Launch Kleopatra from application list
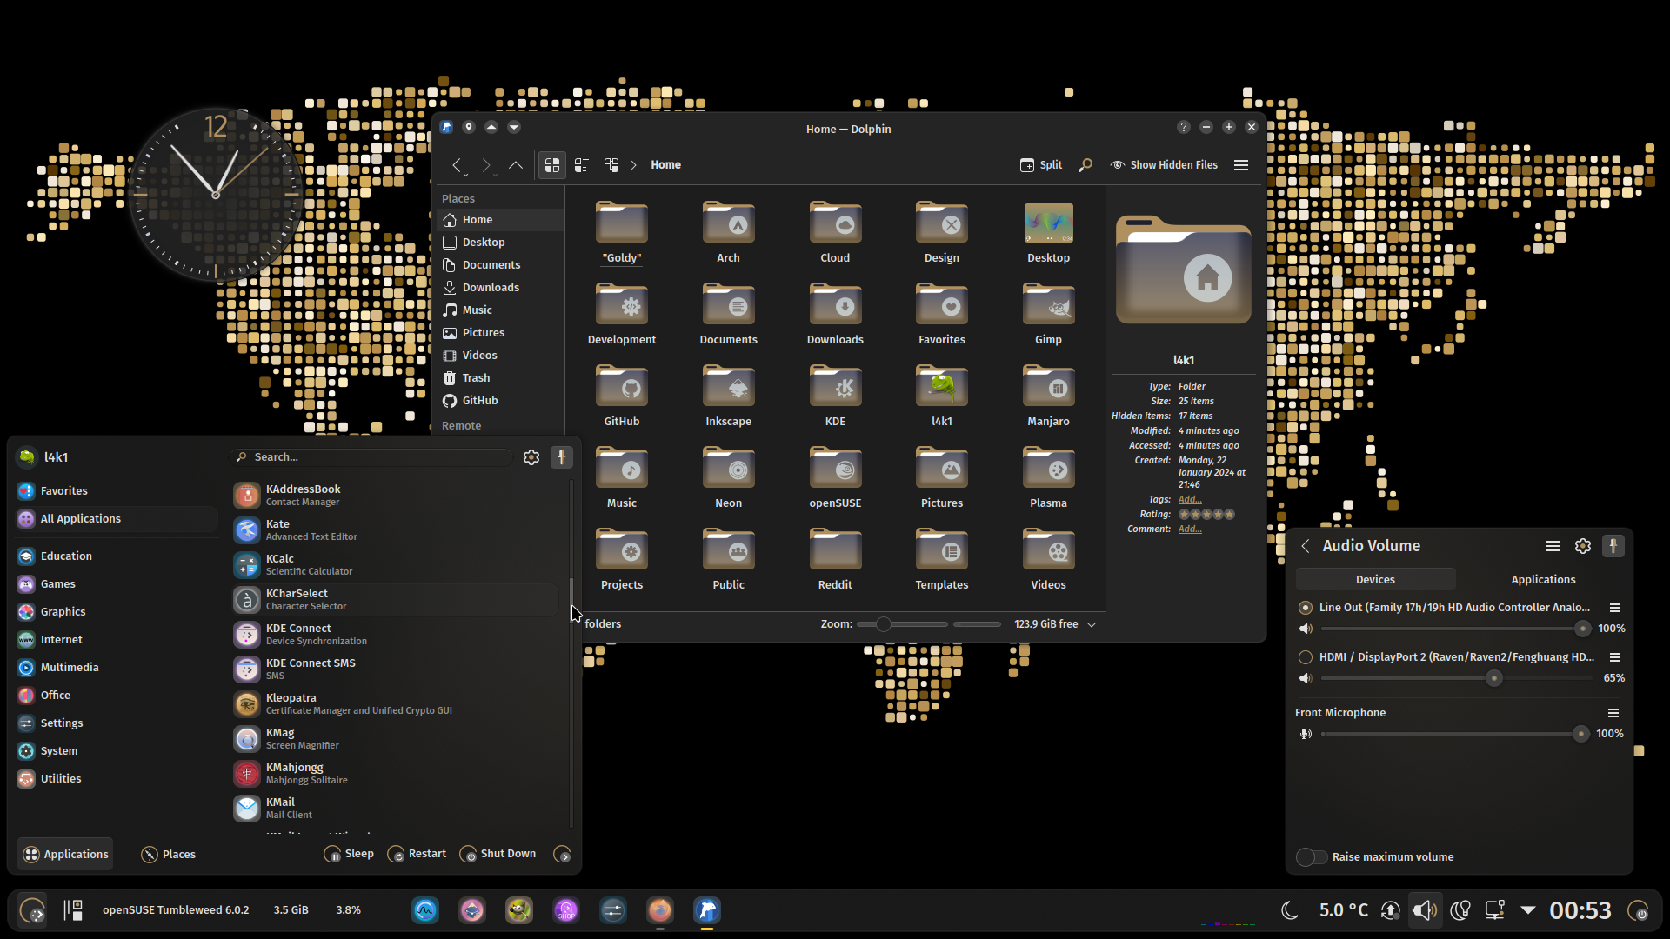This screenshot has width=1670, height=939. point(395,704)
